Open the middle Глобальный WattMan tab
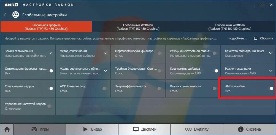The height and width of the screenshot is (135, 276). pos(138,27)
